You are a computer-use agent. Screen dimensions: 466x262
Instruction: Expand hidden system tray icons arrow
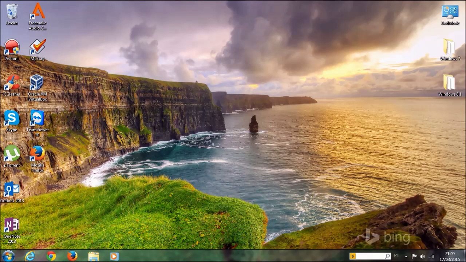tap(406, 256)
